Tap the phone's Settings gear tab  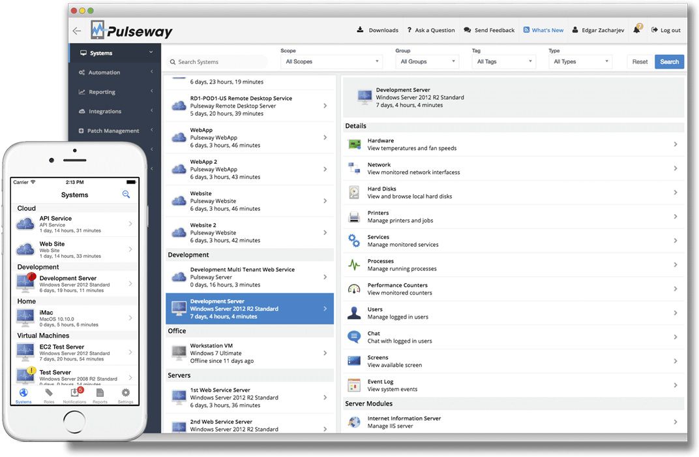pyautogui.click(x=126, y=395)
